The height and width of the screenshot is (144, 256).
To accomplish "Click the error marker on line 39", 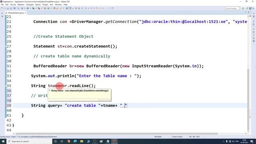I will [x=6, y=106].
